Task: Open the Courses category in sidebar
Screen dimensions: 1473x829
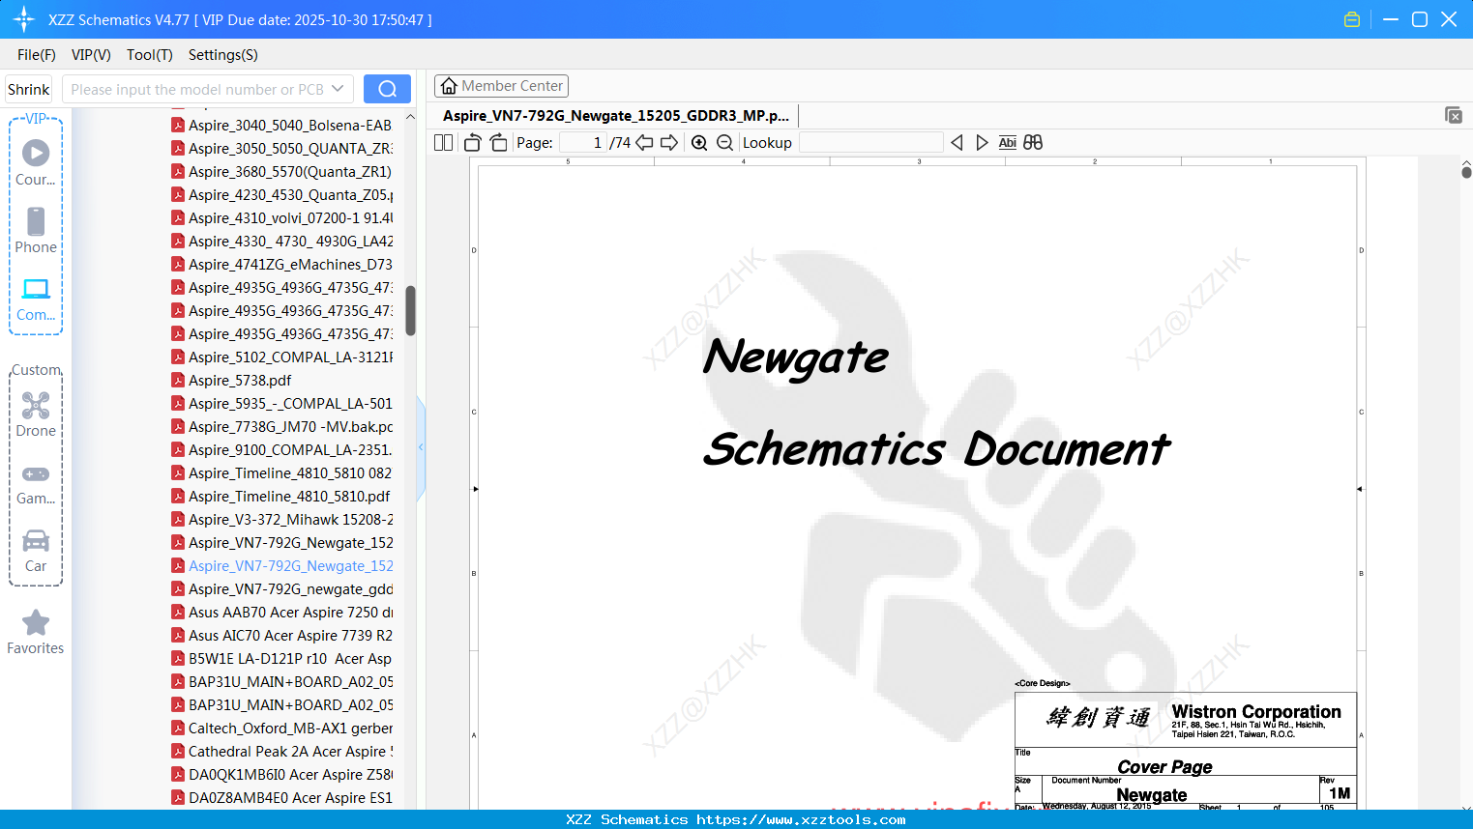Action: tap(36, 163)
